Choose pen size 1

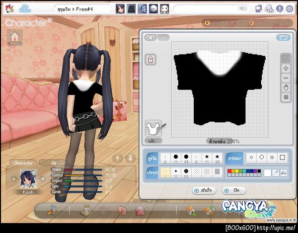(x=165, y=172)
